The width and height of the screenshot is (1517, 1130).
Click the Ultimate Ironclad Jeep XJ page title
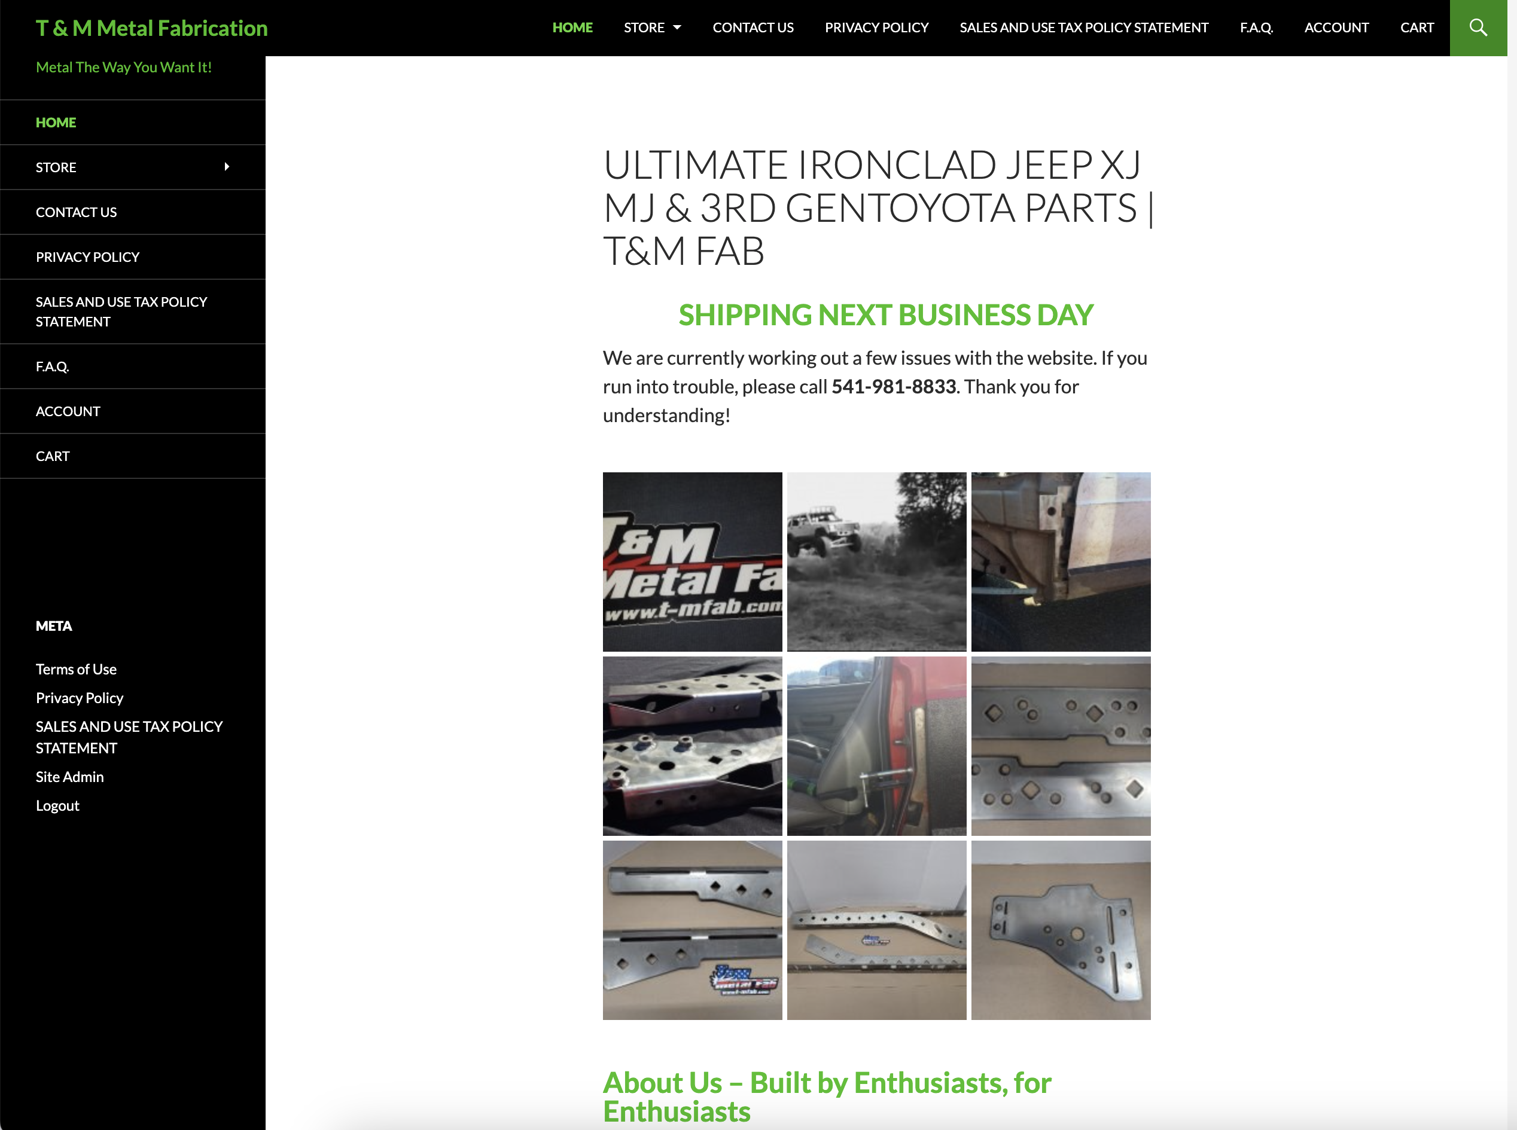click(878, 207)
